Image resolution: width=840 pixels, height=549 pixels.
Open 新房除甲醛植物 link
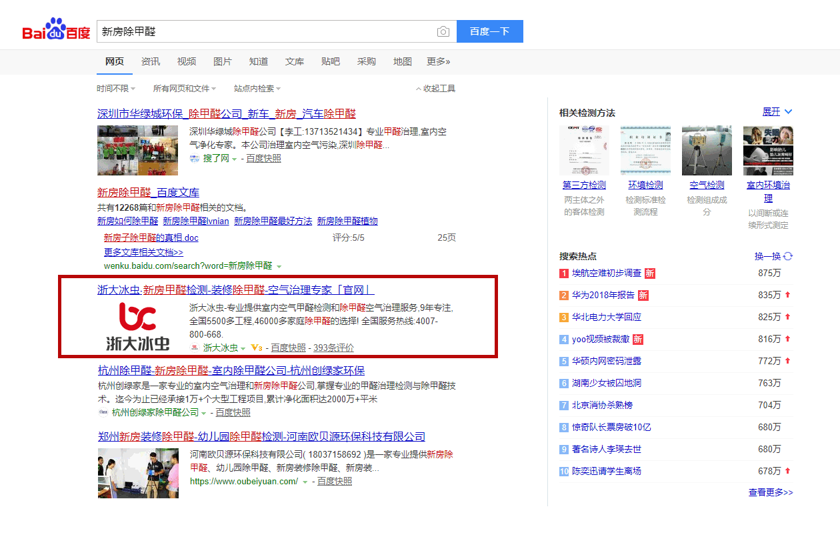coord(347,221)
